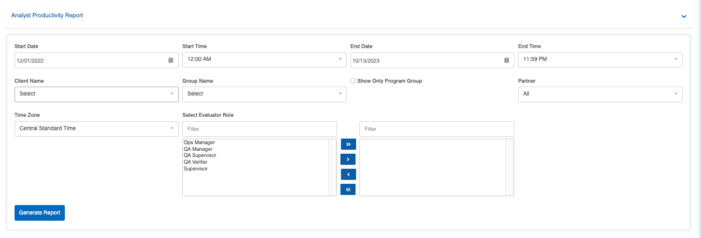Viewport: 701px width, 238px height.
Task: Expand the Client Name select box
Action: [97, 94]
